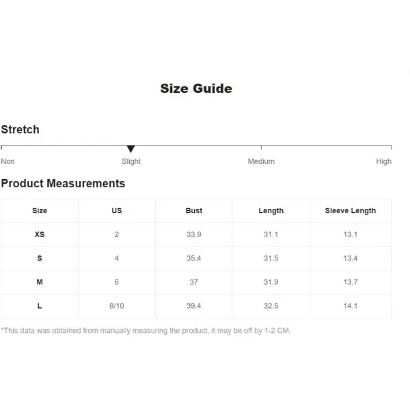Screen dimensions: 410x410
Task: Click the Non stretch label
Action: [8, 161]
